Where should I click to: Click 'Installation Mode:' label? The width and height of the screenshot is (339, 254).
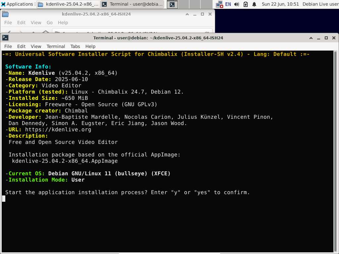[x=38, y=180]
